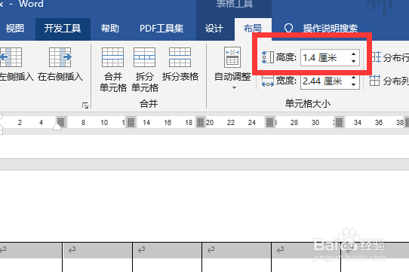The width and height of the screenshot is (409, 272).
Task: Click the lightbulb Tell Me search icon
Action: [288, 28]
